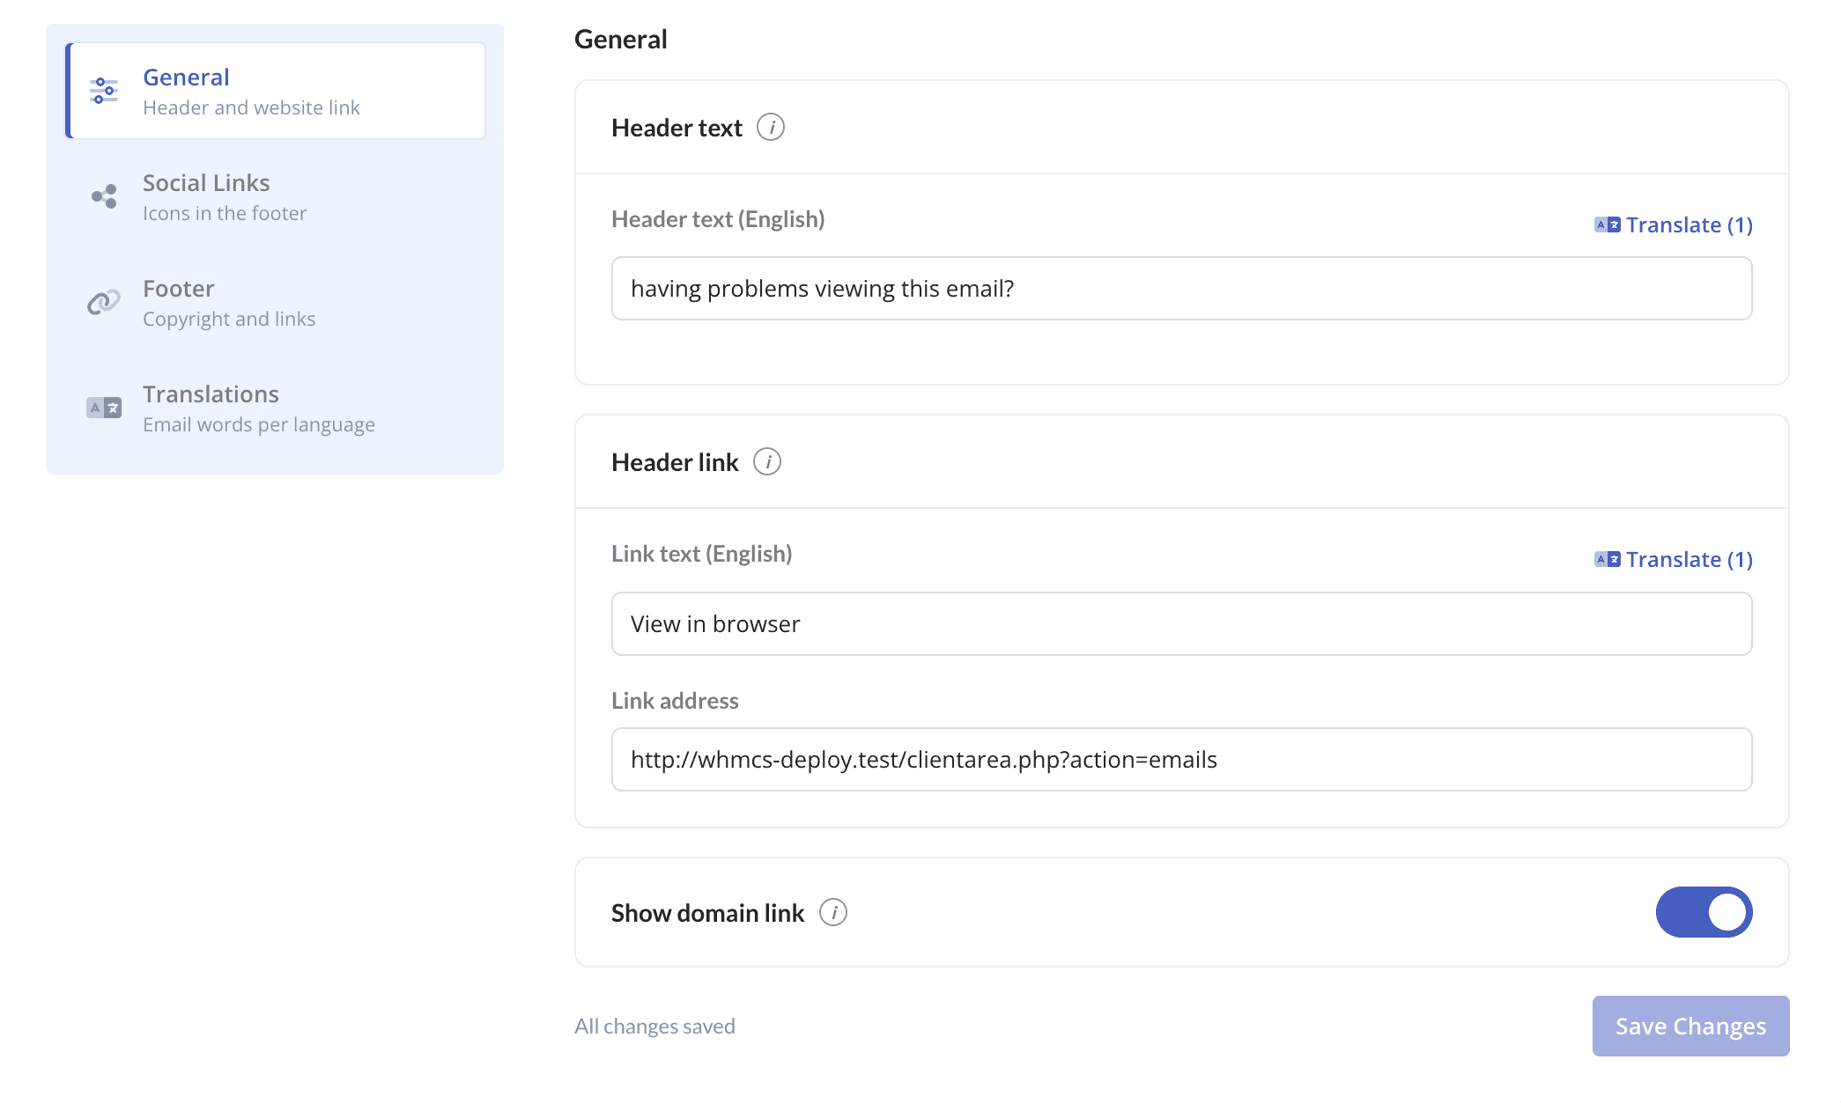This screenshot has width=1841, height=1104.
Task: Click the 'Icons in the footer' subtitle
Action: pos(225,213)
